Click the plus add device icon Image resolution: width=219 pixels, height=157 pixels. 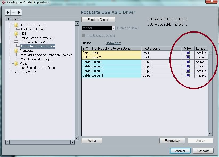pyautogui.click(x=8, y=13)
